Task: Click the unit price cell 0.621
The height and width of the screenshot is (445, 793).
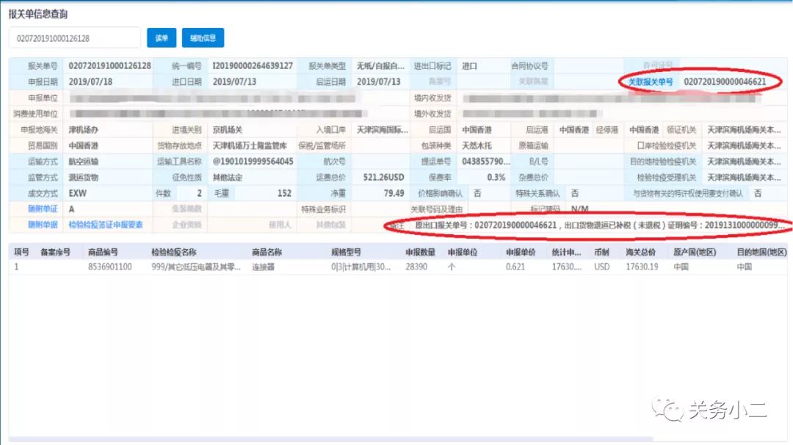Action: tap(515, 267)
